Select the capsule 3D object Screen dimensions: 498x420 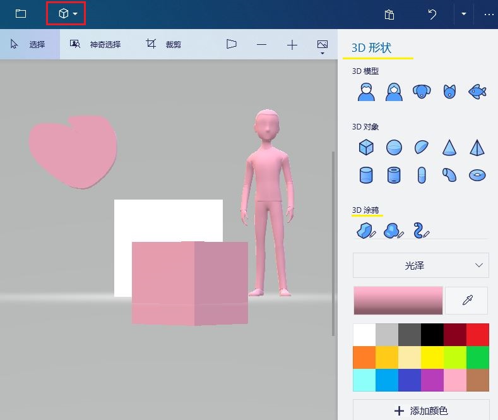[422, 175]
